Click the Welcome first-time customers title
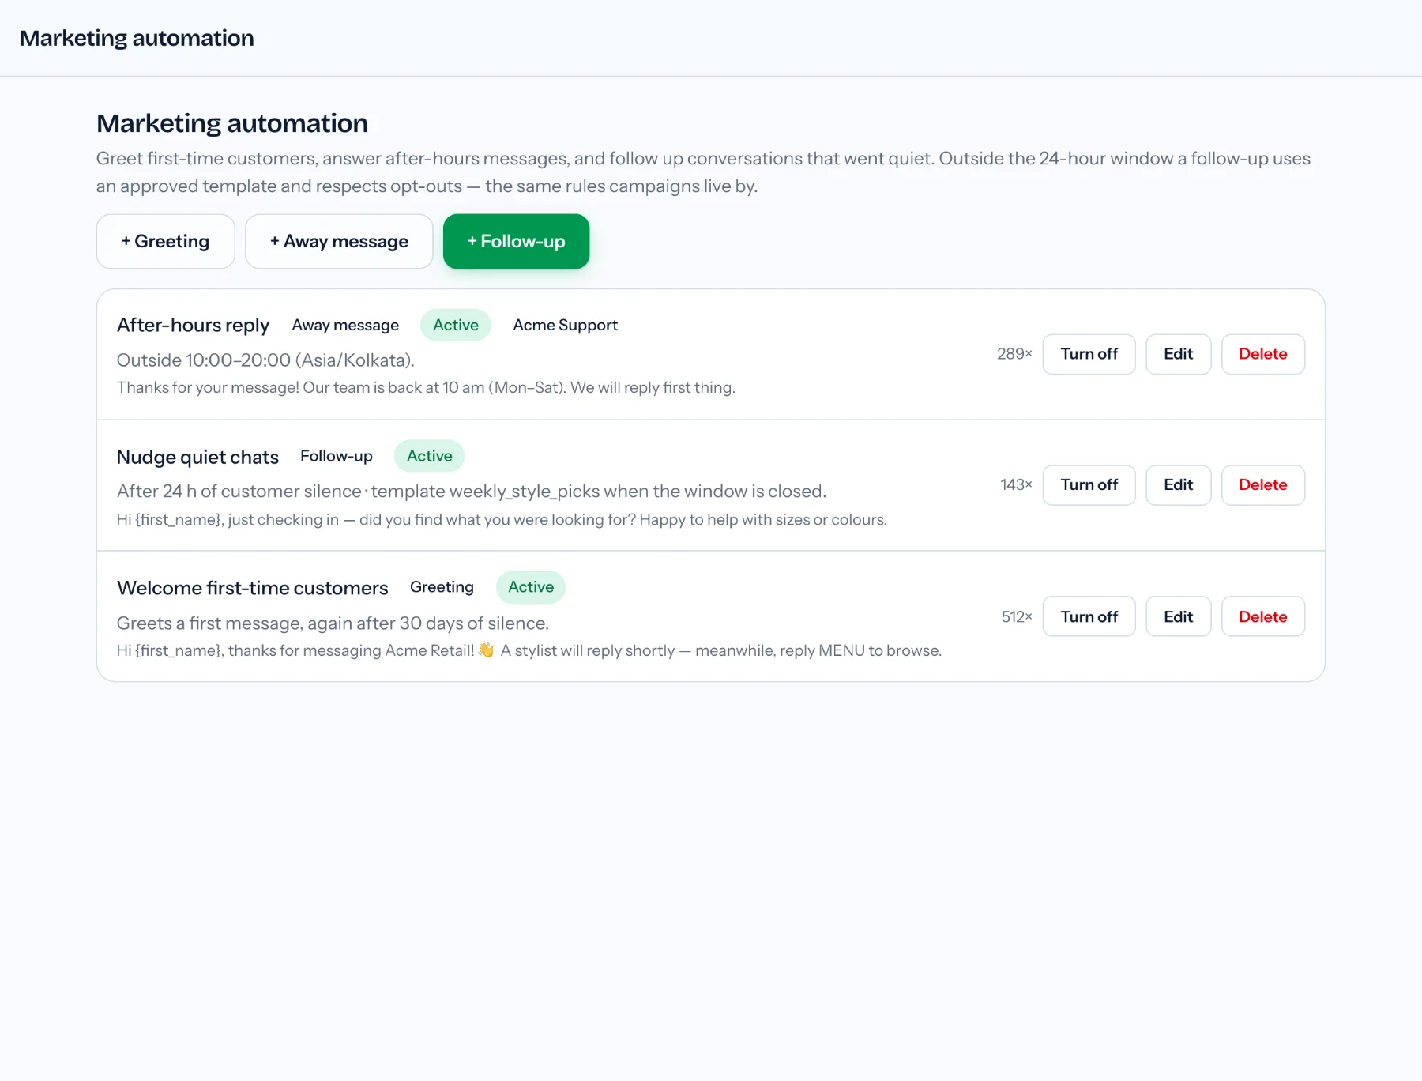 tap(253, 588)
